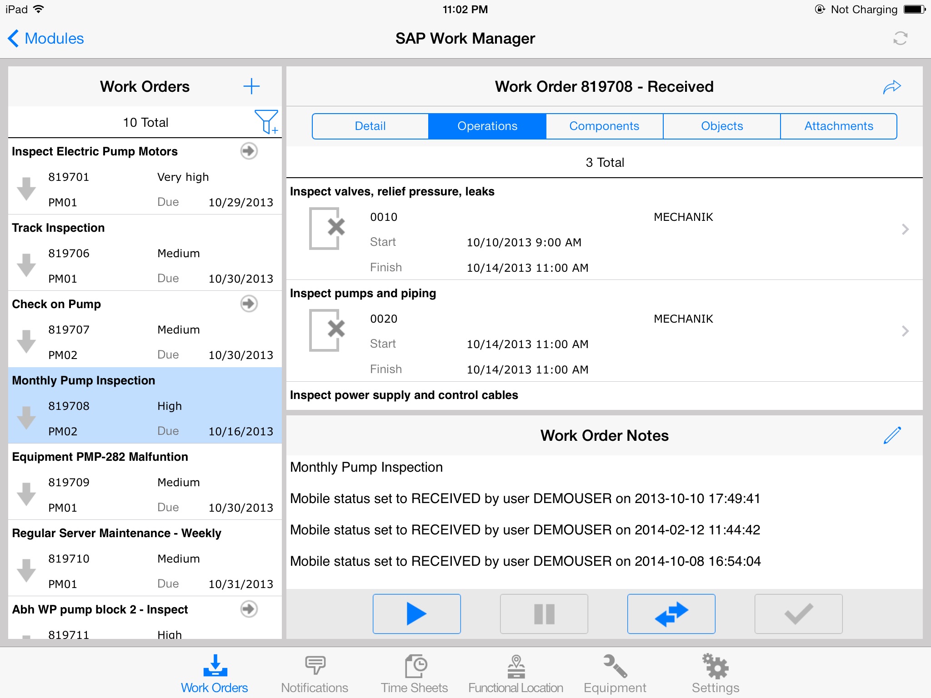Tap the transfer work order arrows button

point(671,613)
